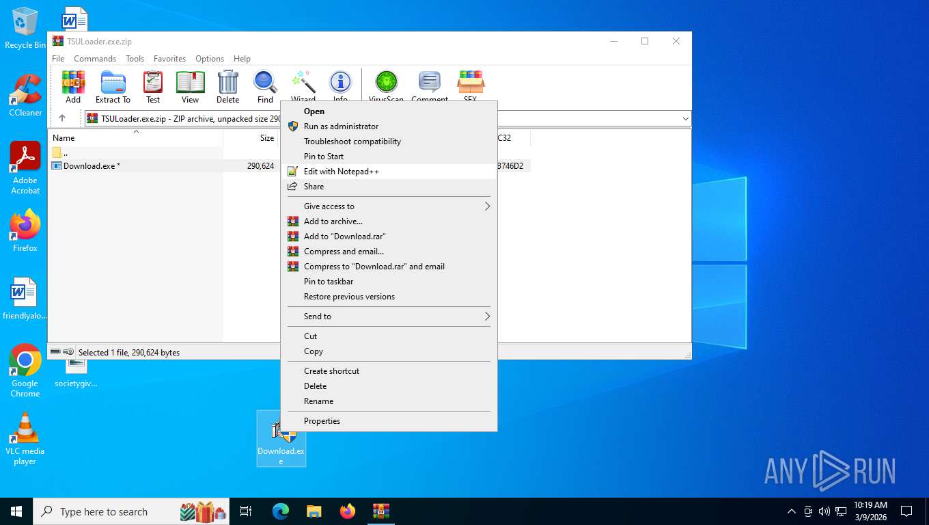Click the WinRAR taskbar icon
Screen dimensions: 929x525
tap(381, 511)
